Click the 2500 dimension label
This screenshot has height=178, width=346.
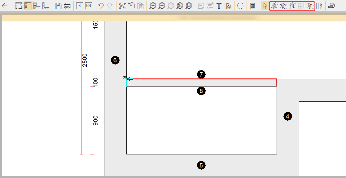(x=85, y=60)
